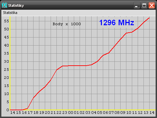The image size is (157, 118).
Task: Click the red curve endpoint at top right
Action: [x=149, y=18]
